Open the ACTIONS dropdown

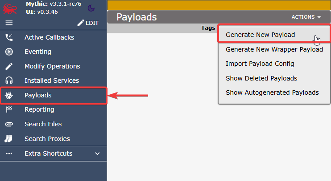(306, 17)
